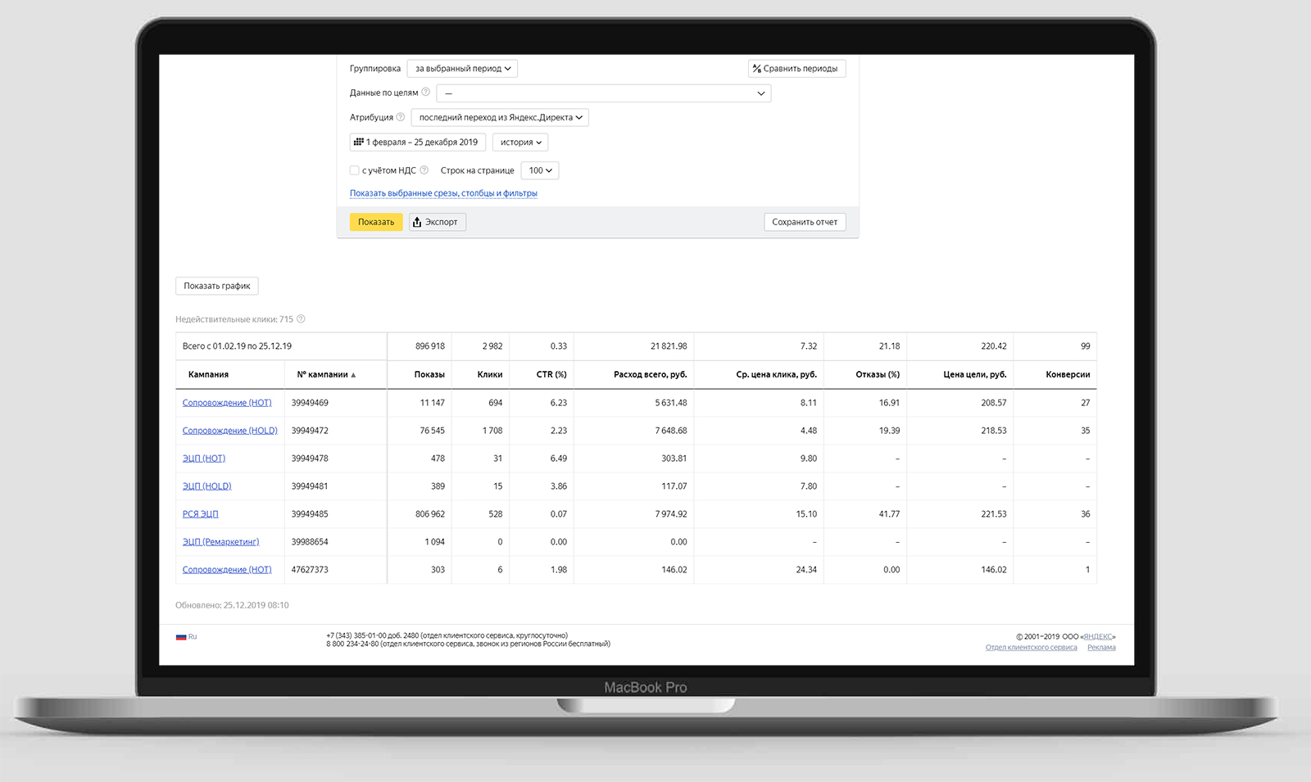The image size is (1311, 782).
Task: Sort by Отказы (%) column header
Action: click(878, 375)
